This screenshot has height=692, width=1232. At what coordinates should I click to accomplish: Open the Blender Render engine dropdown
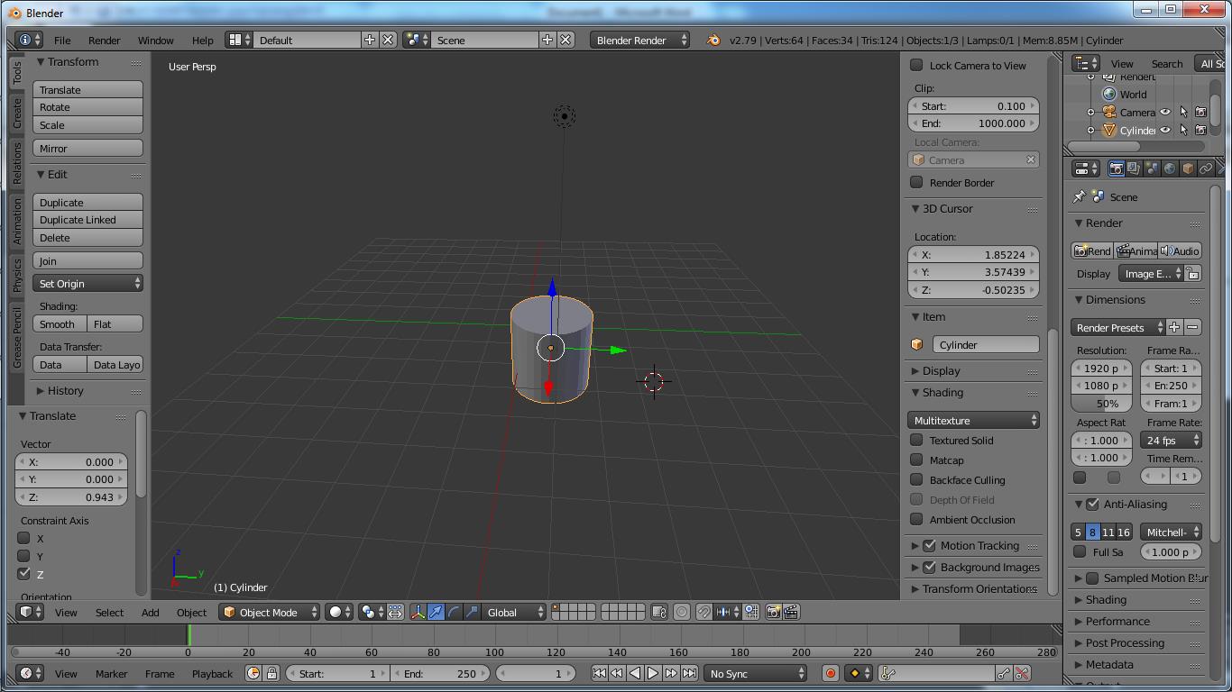click(640, 40)
